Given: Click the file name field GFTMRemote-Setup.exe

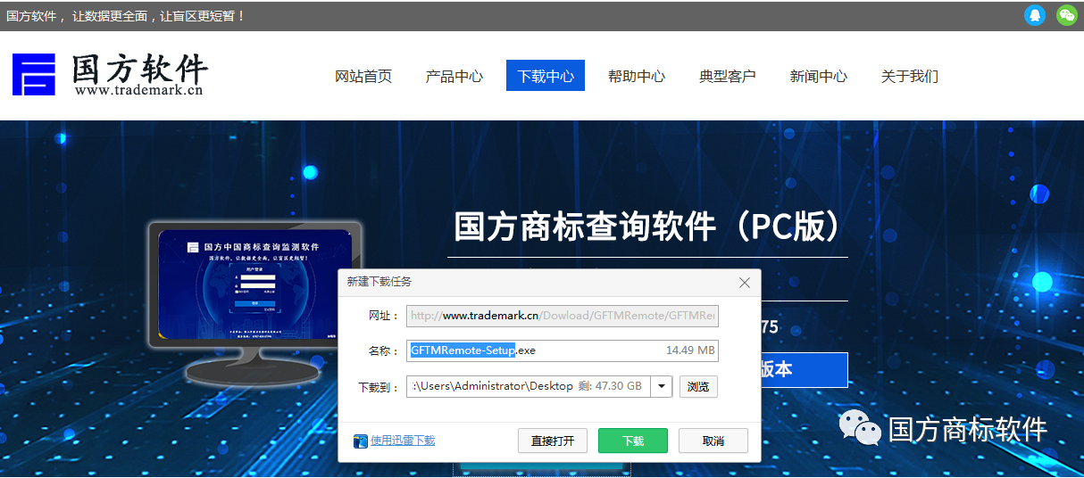Looking at the screenshot, I should tap(563, 350).
